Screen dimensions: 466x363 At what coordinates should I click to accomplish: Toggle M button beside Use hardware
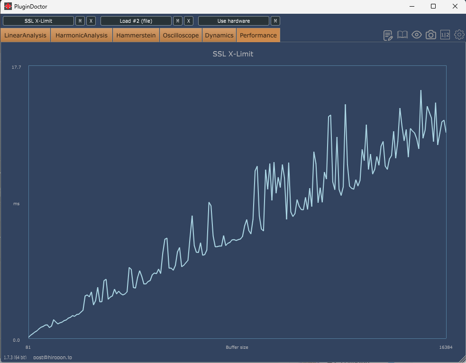click(275, 21)
